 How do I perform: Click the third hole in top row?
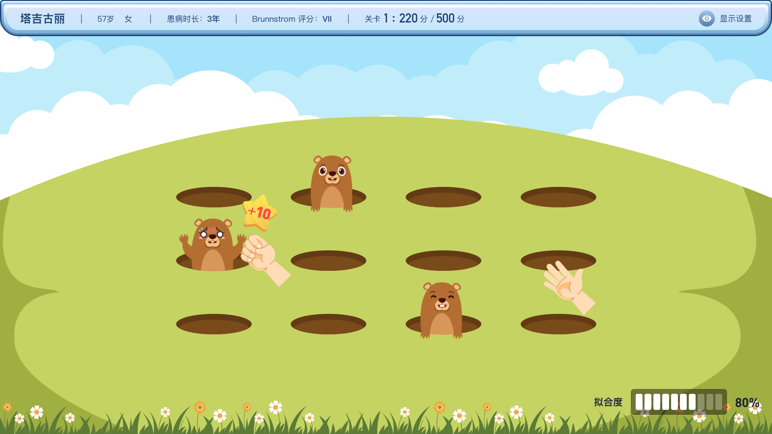(443, 197)
